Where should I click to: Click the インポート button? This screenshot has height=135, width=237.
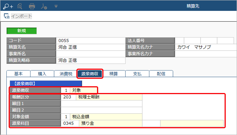(21, 16)
